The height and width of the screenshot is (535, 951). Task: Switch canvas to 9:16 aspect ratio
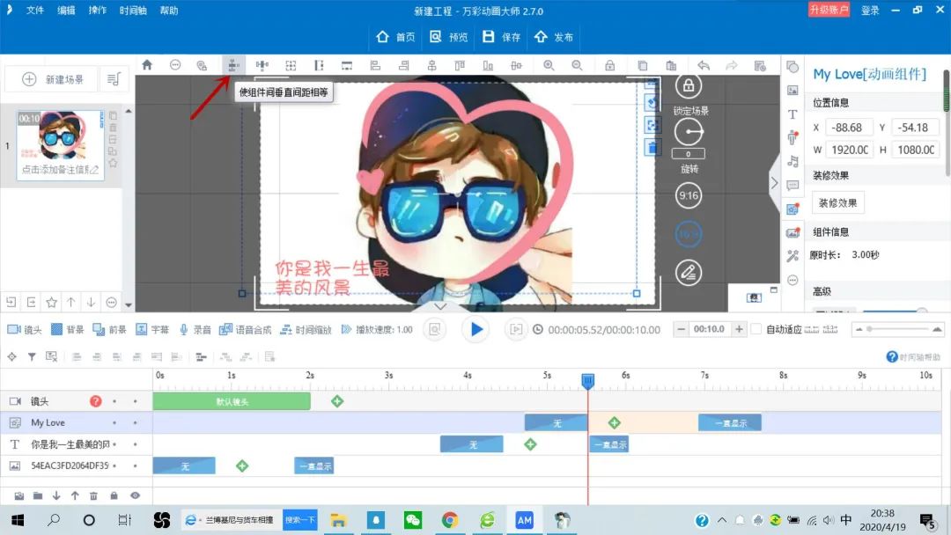[x=688, y=194]
